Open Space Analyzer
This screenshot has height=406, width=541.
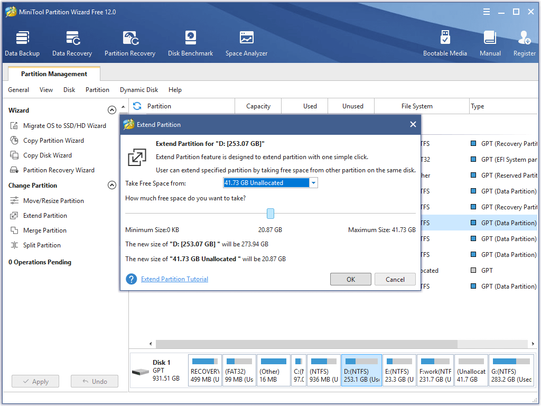246,44
